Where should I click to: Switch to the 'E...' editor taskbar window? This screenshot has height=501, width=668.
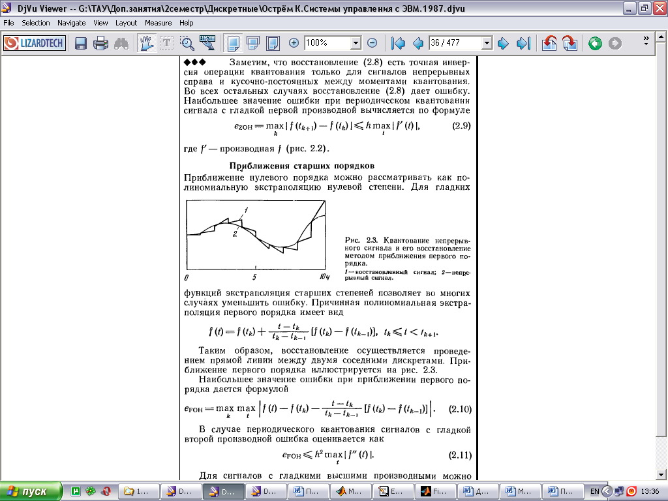pos(393,491)
